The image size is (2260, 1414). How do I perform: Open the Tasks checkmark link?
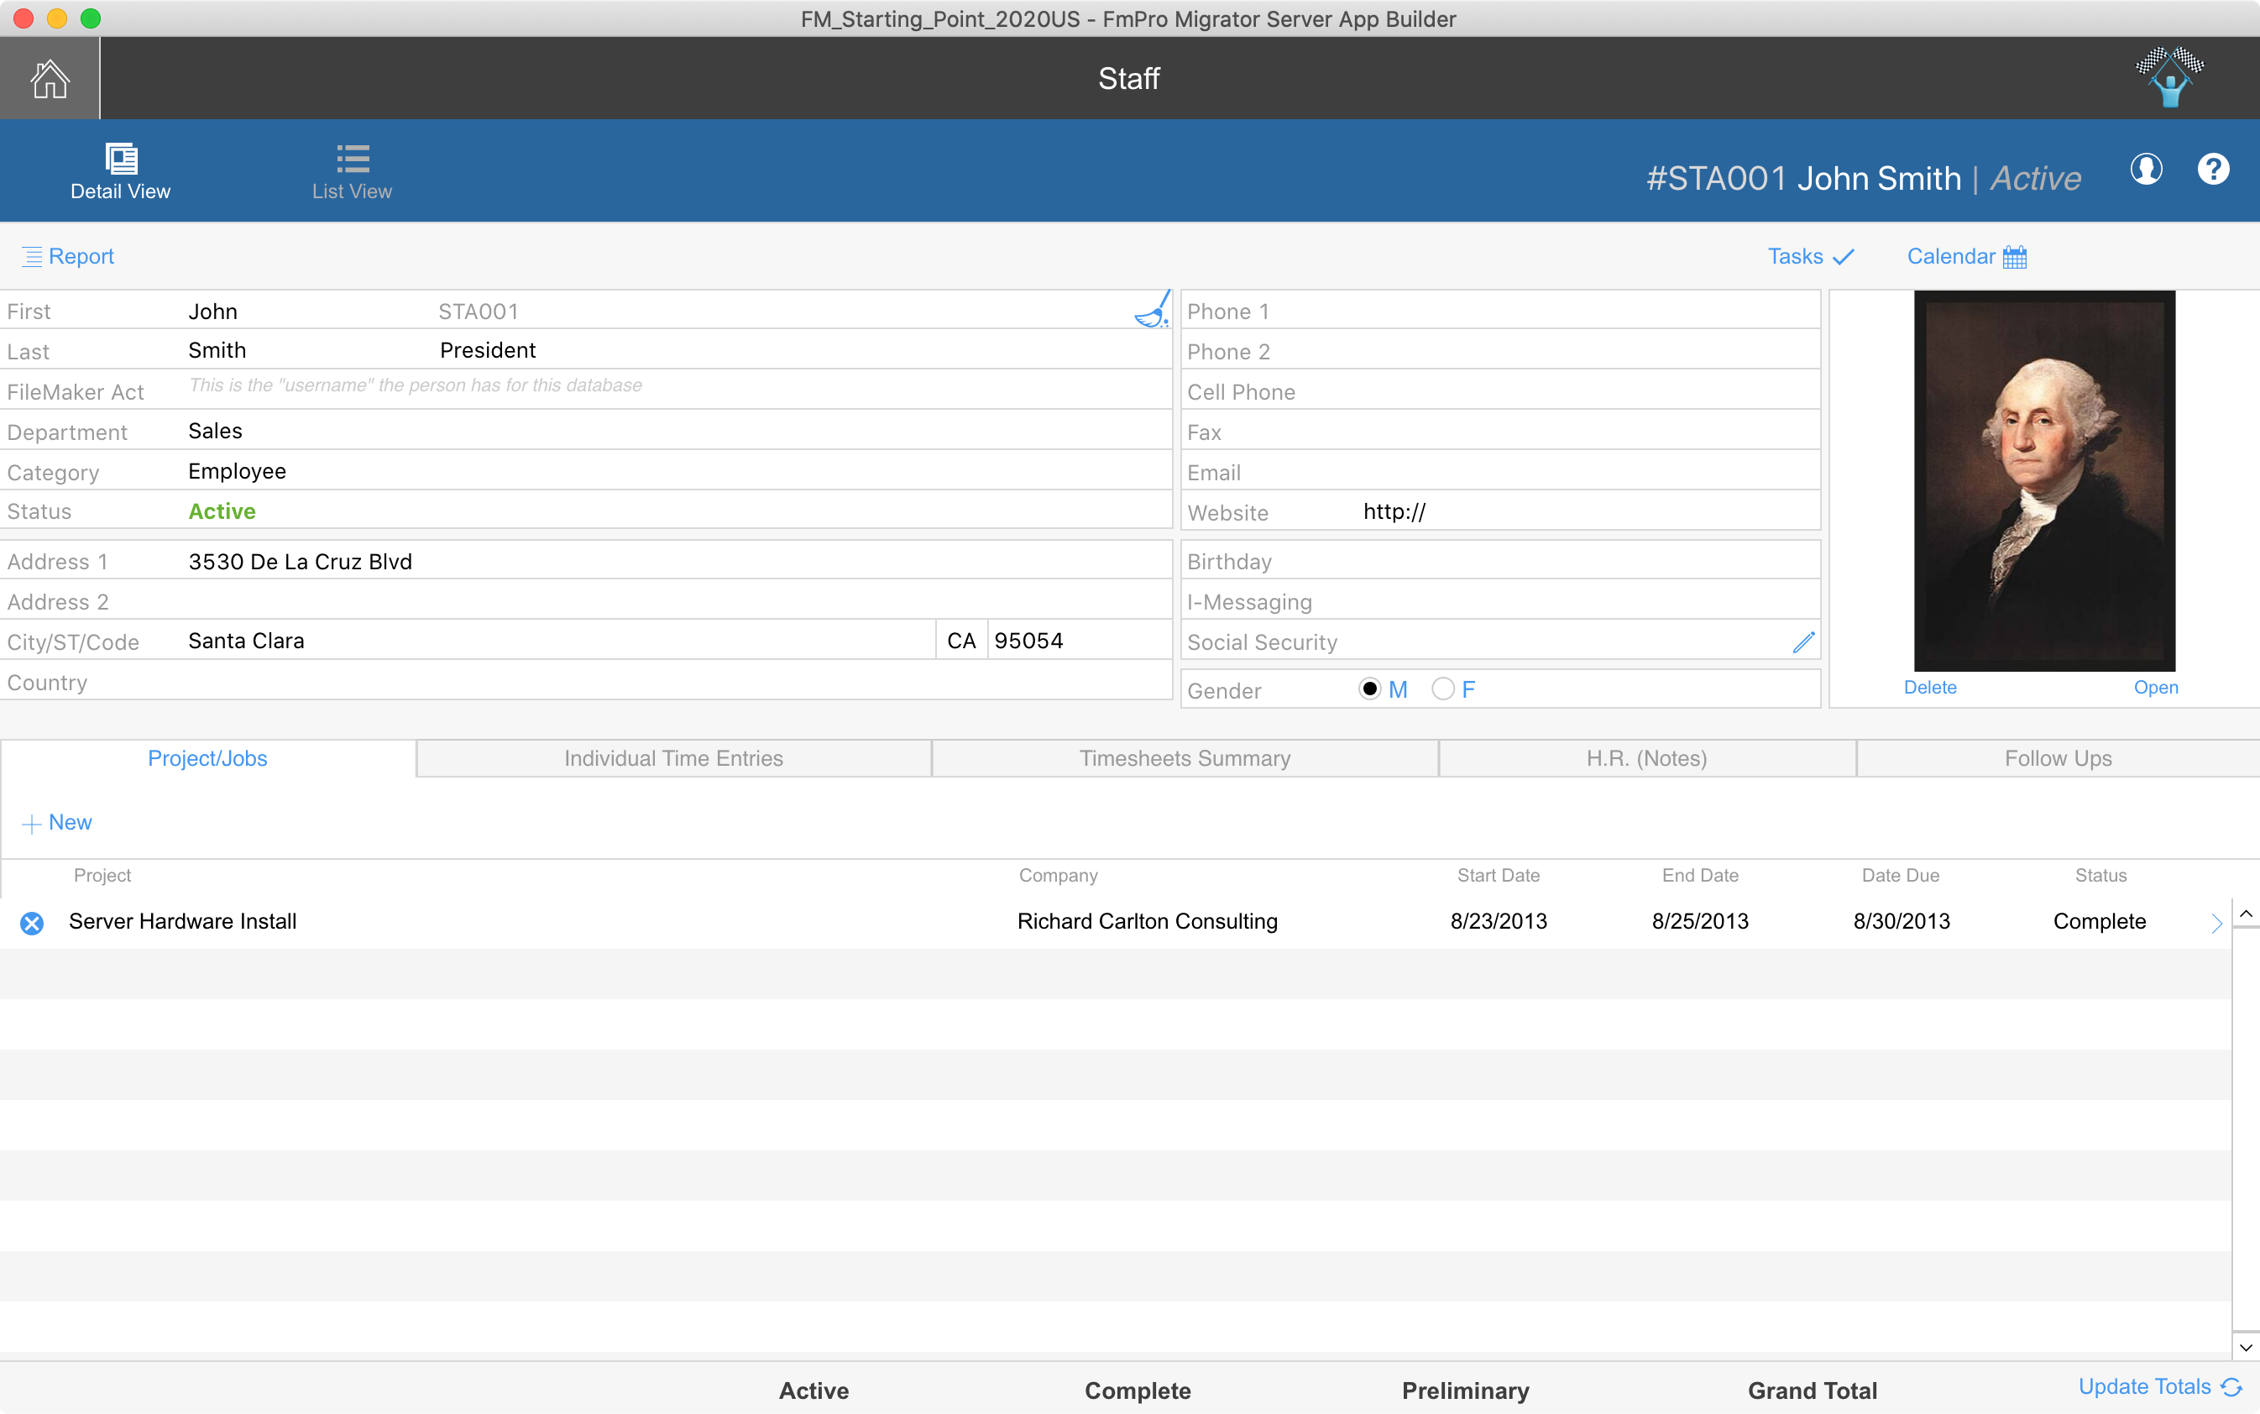[1810, 256]
